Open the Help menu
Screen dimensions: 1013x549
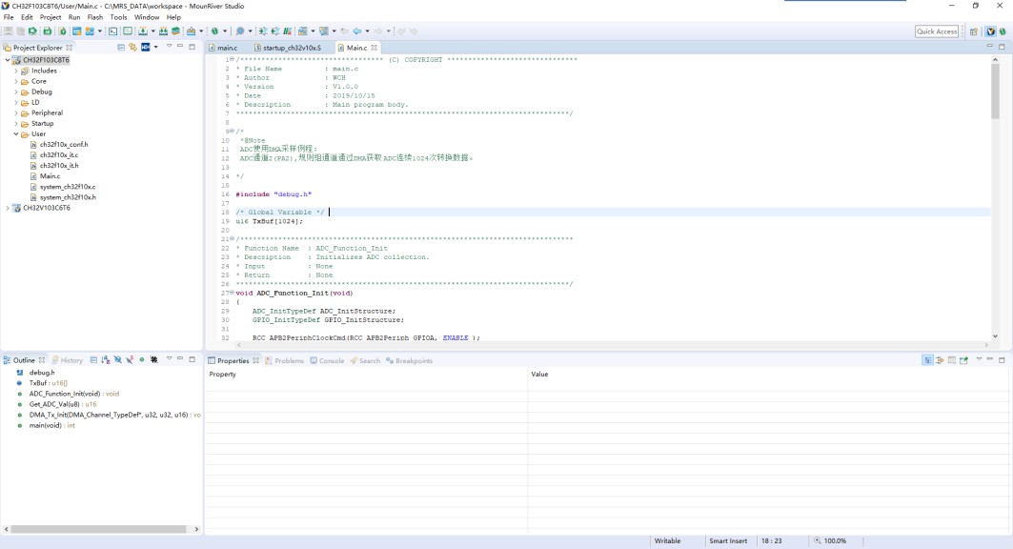(173, 17)
